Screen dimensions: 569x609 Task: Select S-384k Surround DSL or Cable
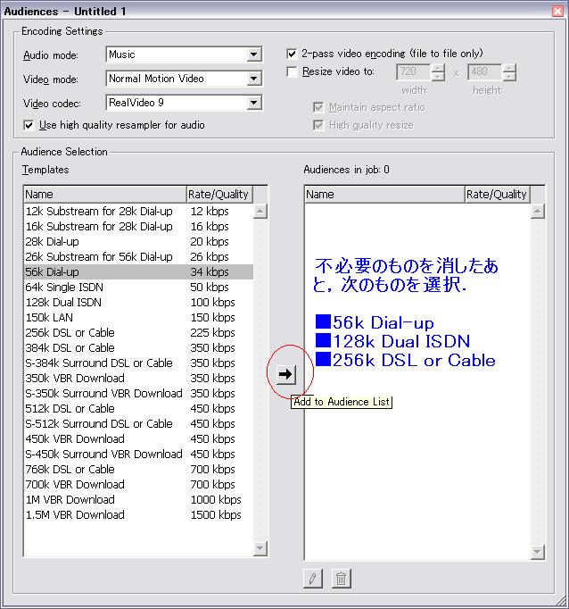(138, 363)
